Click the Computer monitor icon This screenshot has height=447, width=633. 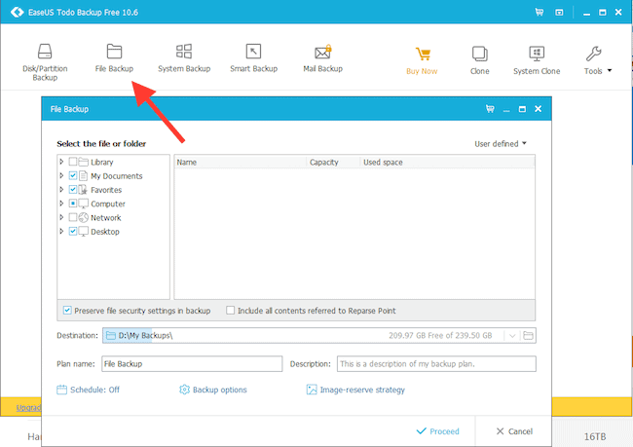84,204
